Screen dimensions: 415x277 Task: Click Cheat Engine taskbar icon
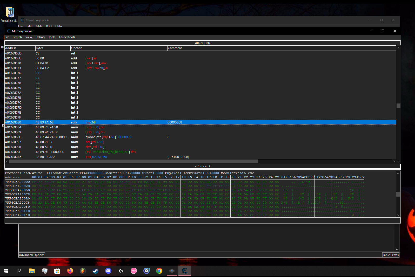[x=184, y=271]
